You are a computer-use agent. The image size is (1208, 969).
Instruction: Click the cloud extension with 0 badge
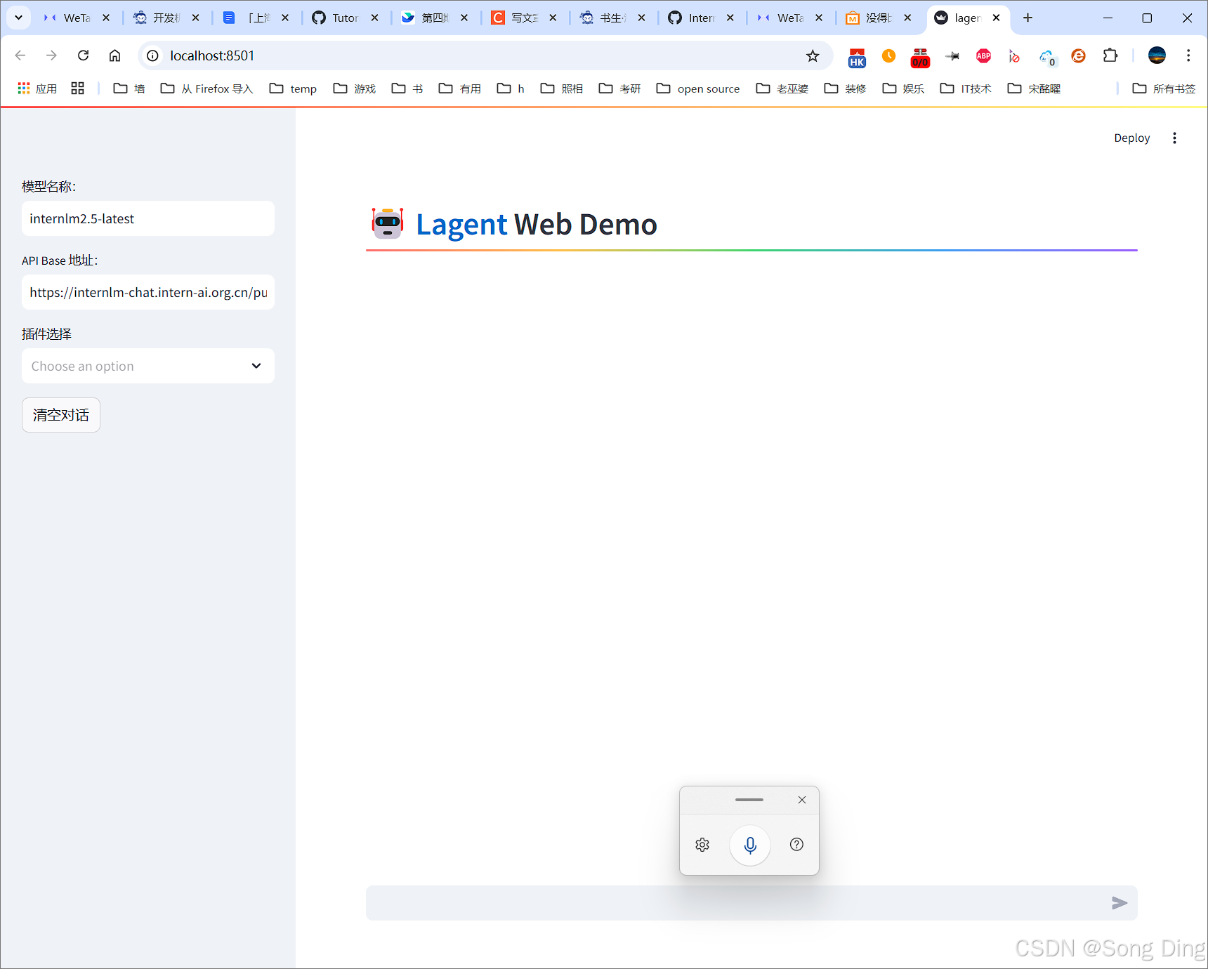[x=1047, y=56]
